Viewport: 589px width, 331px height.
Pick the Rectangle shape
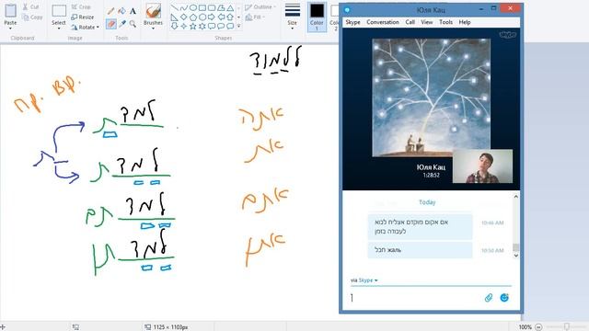point(202,7)
